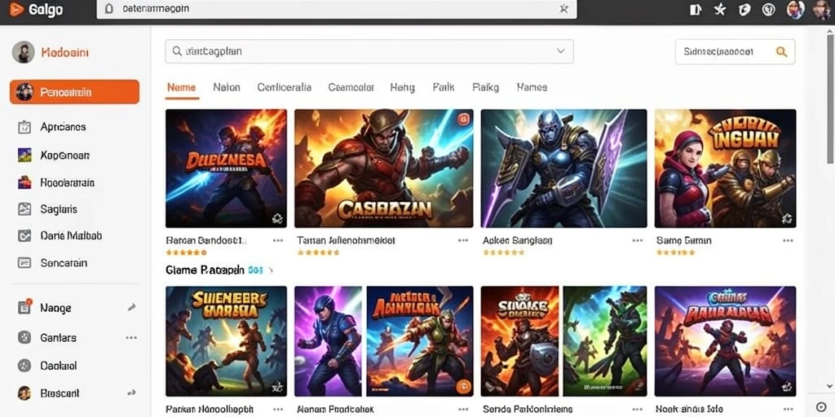Open the last profile avatar in browser toolbar
This screenshot has width=835, height=417.
pos(822,10)
